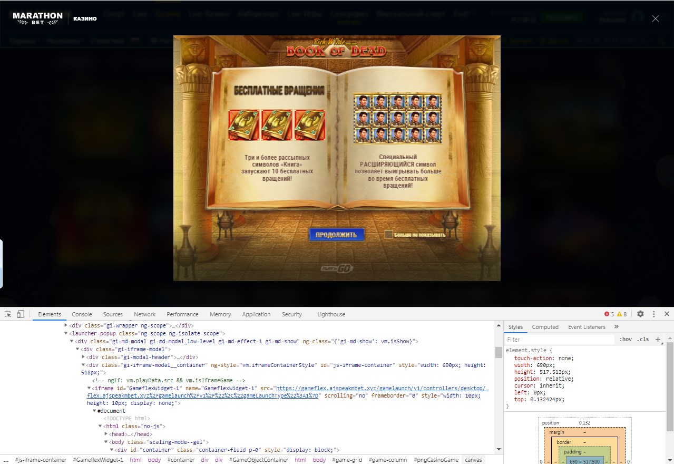Collapse the GameflexWidget-1 iframe node
Image resolution: width=674 pixels, height=464 pixels.
(x=89, y=388)
